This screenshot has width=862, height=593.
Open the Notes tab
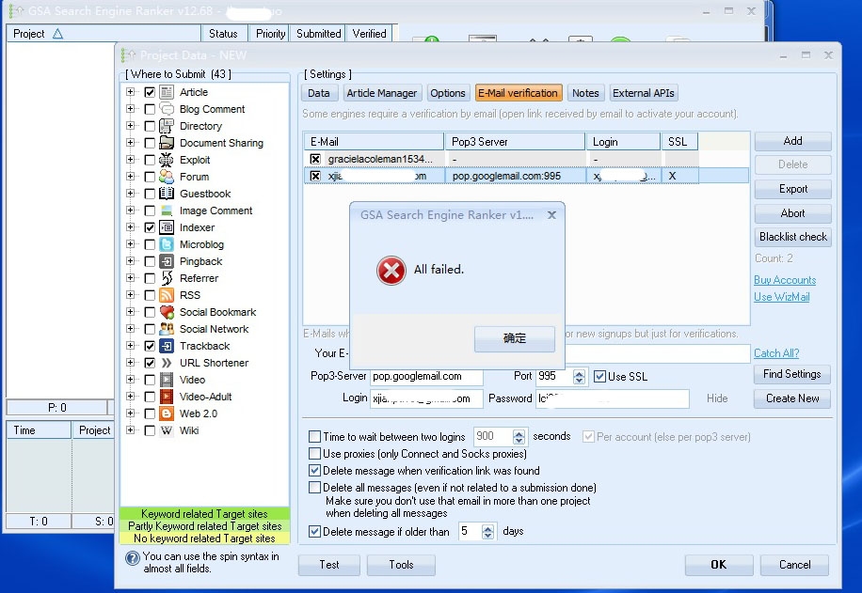pyautogui.click(x=585, y=93)
